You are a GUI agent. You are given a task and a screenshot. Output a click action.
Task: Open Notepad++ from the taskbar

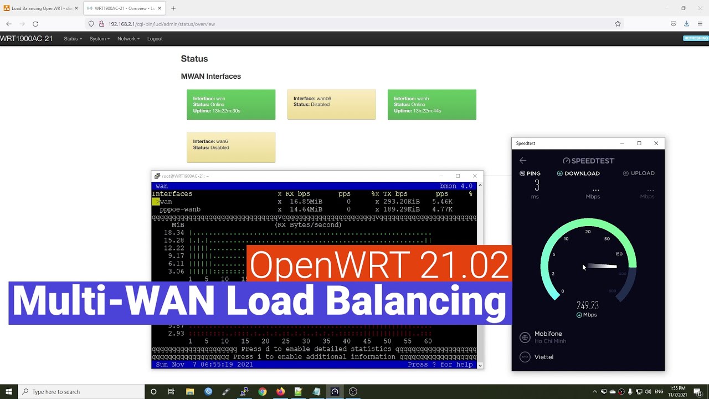tap(299, 392)
